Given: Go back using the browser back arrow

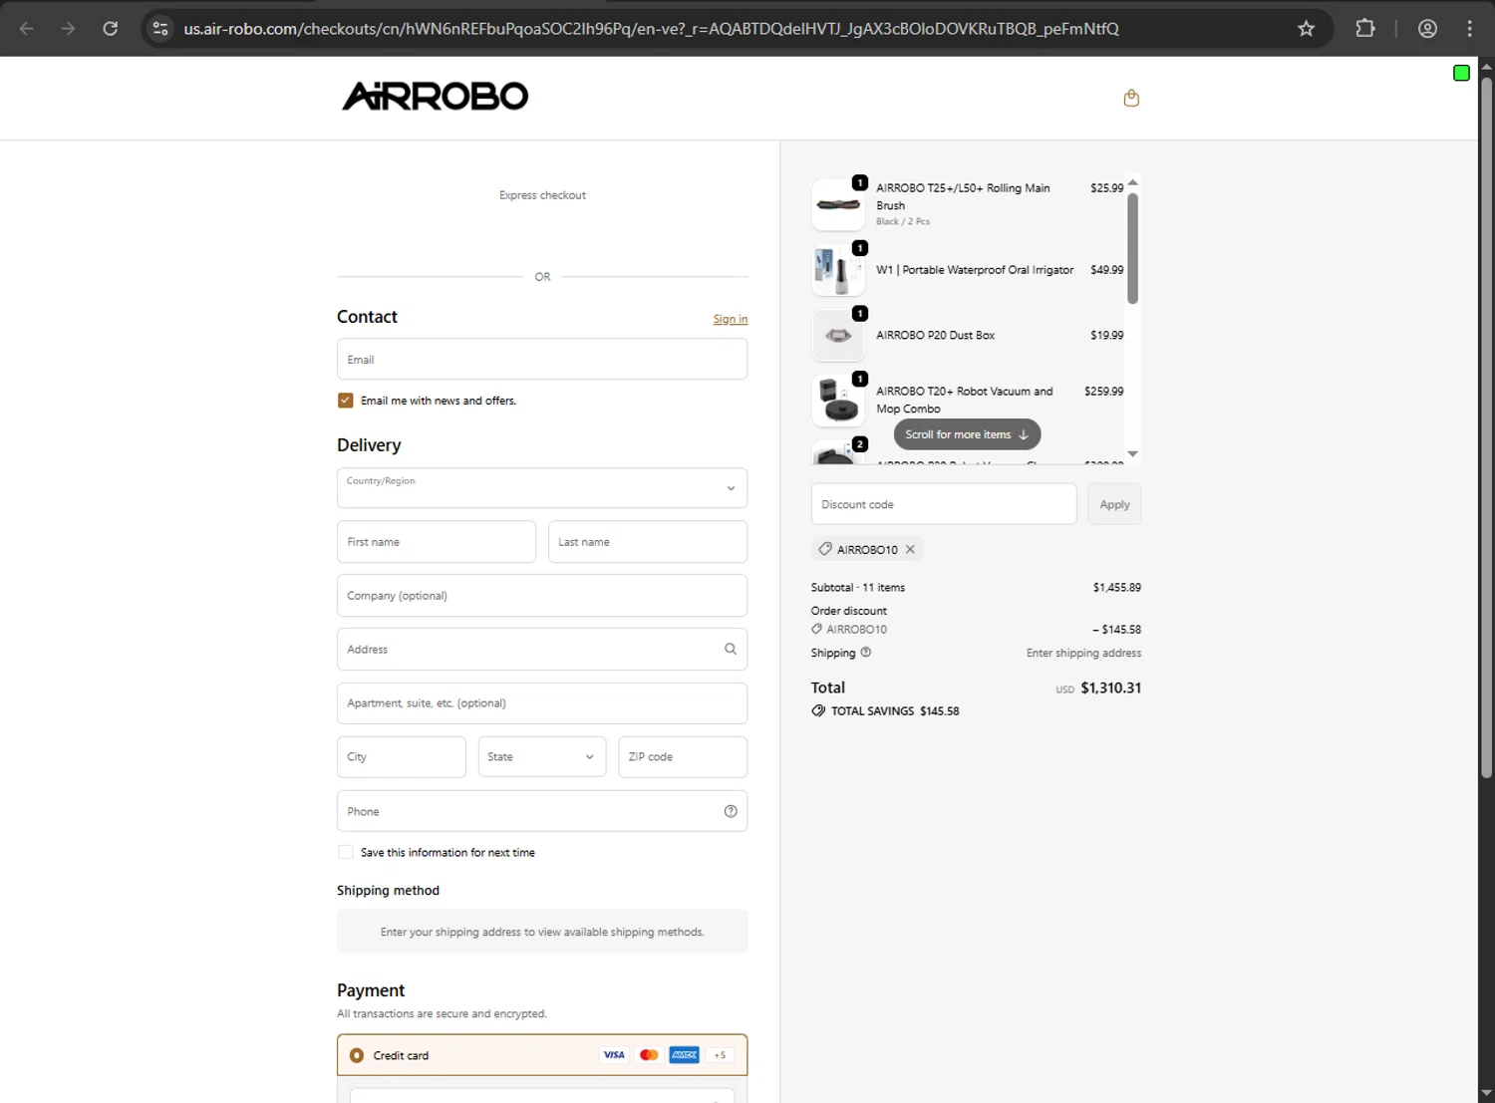Looking at the screenshot, I should 27,29.
